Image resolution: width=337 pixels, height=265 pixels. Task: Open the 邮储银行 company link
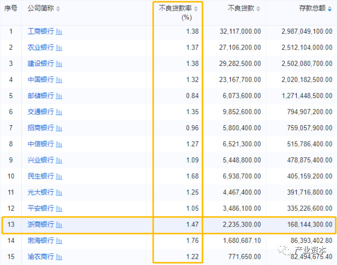[x=41, y=96]
